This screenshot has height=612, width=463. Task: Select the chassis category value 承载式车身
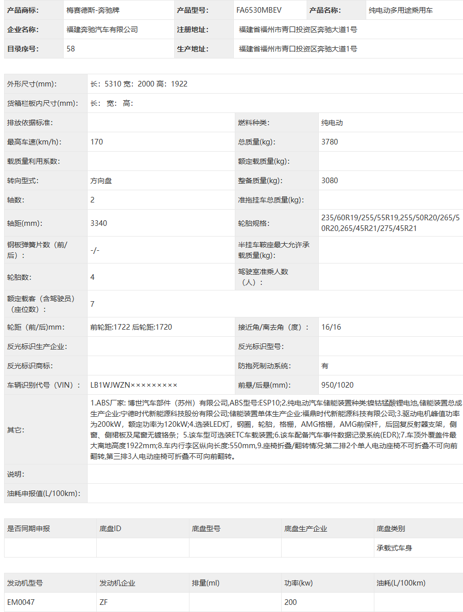coord(395,548)
